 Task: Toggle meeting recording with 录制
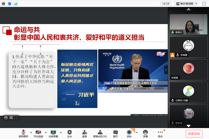[129, 134]
